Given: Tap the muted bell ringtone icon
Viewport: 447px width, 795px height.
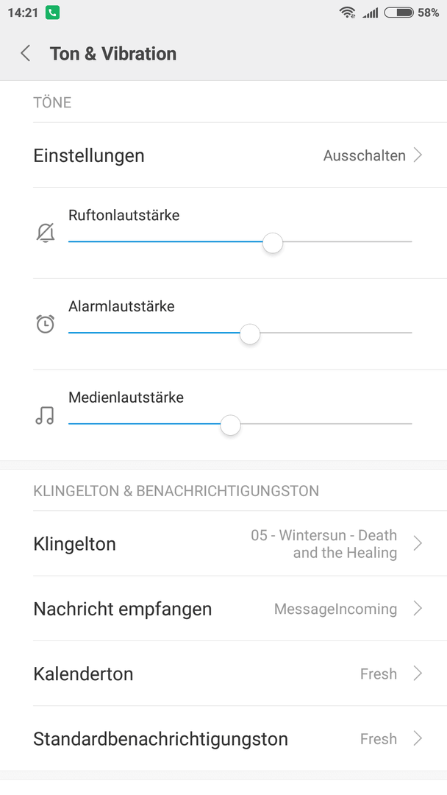Looking at the screenshot, I should 45,233.
